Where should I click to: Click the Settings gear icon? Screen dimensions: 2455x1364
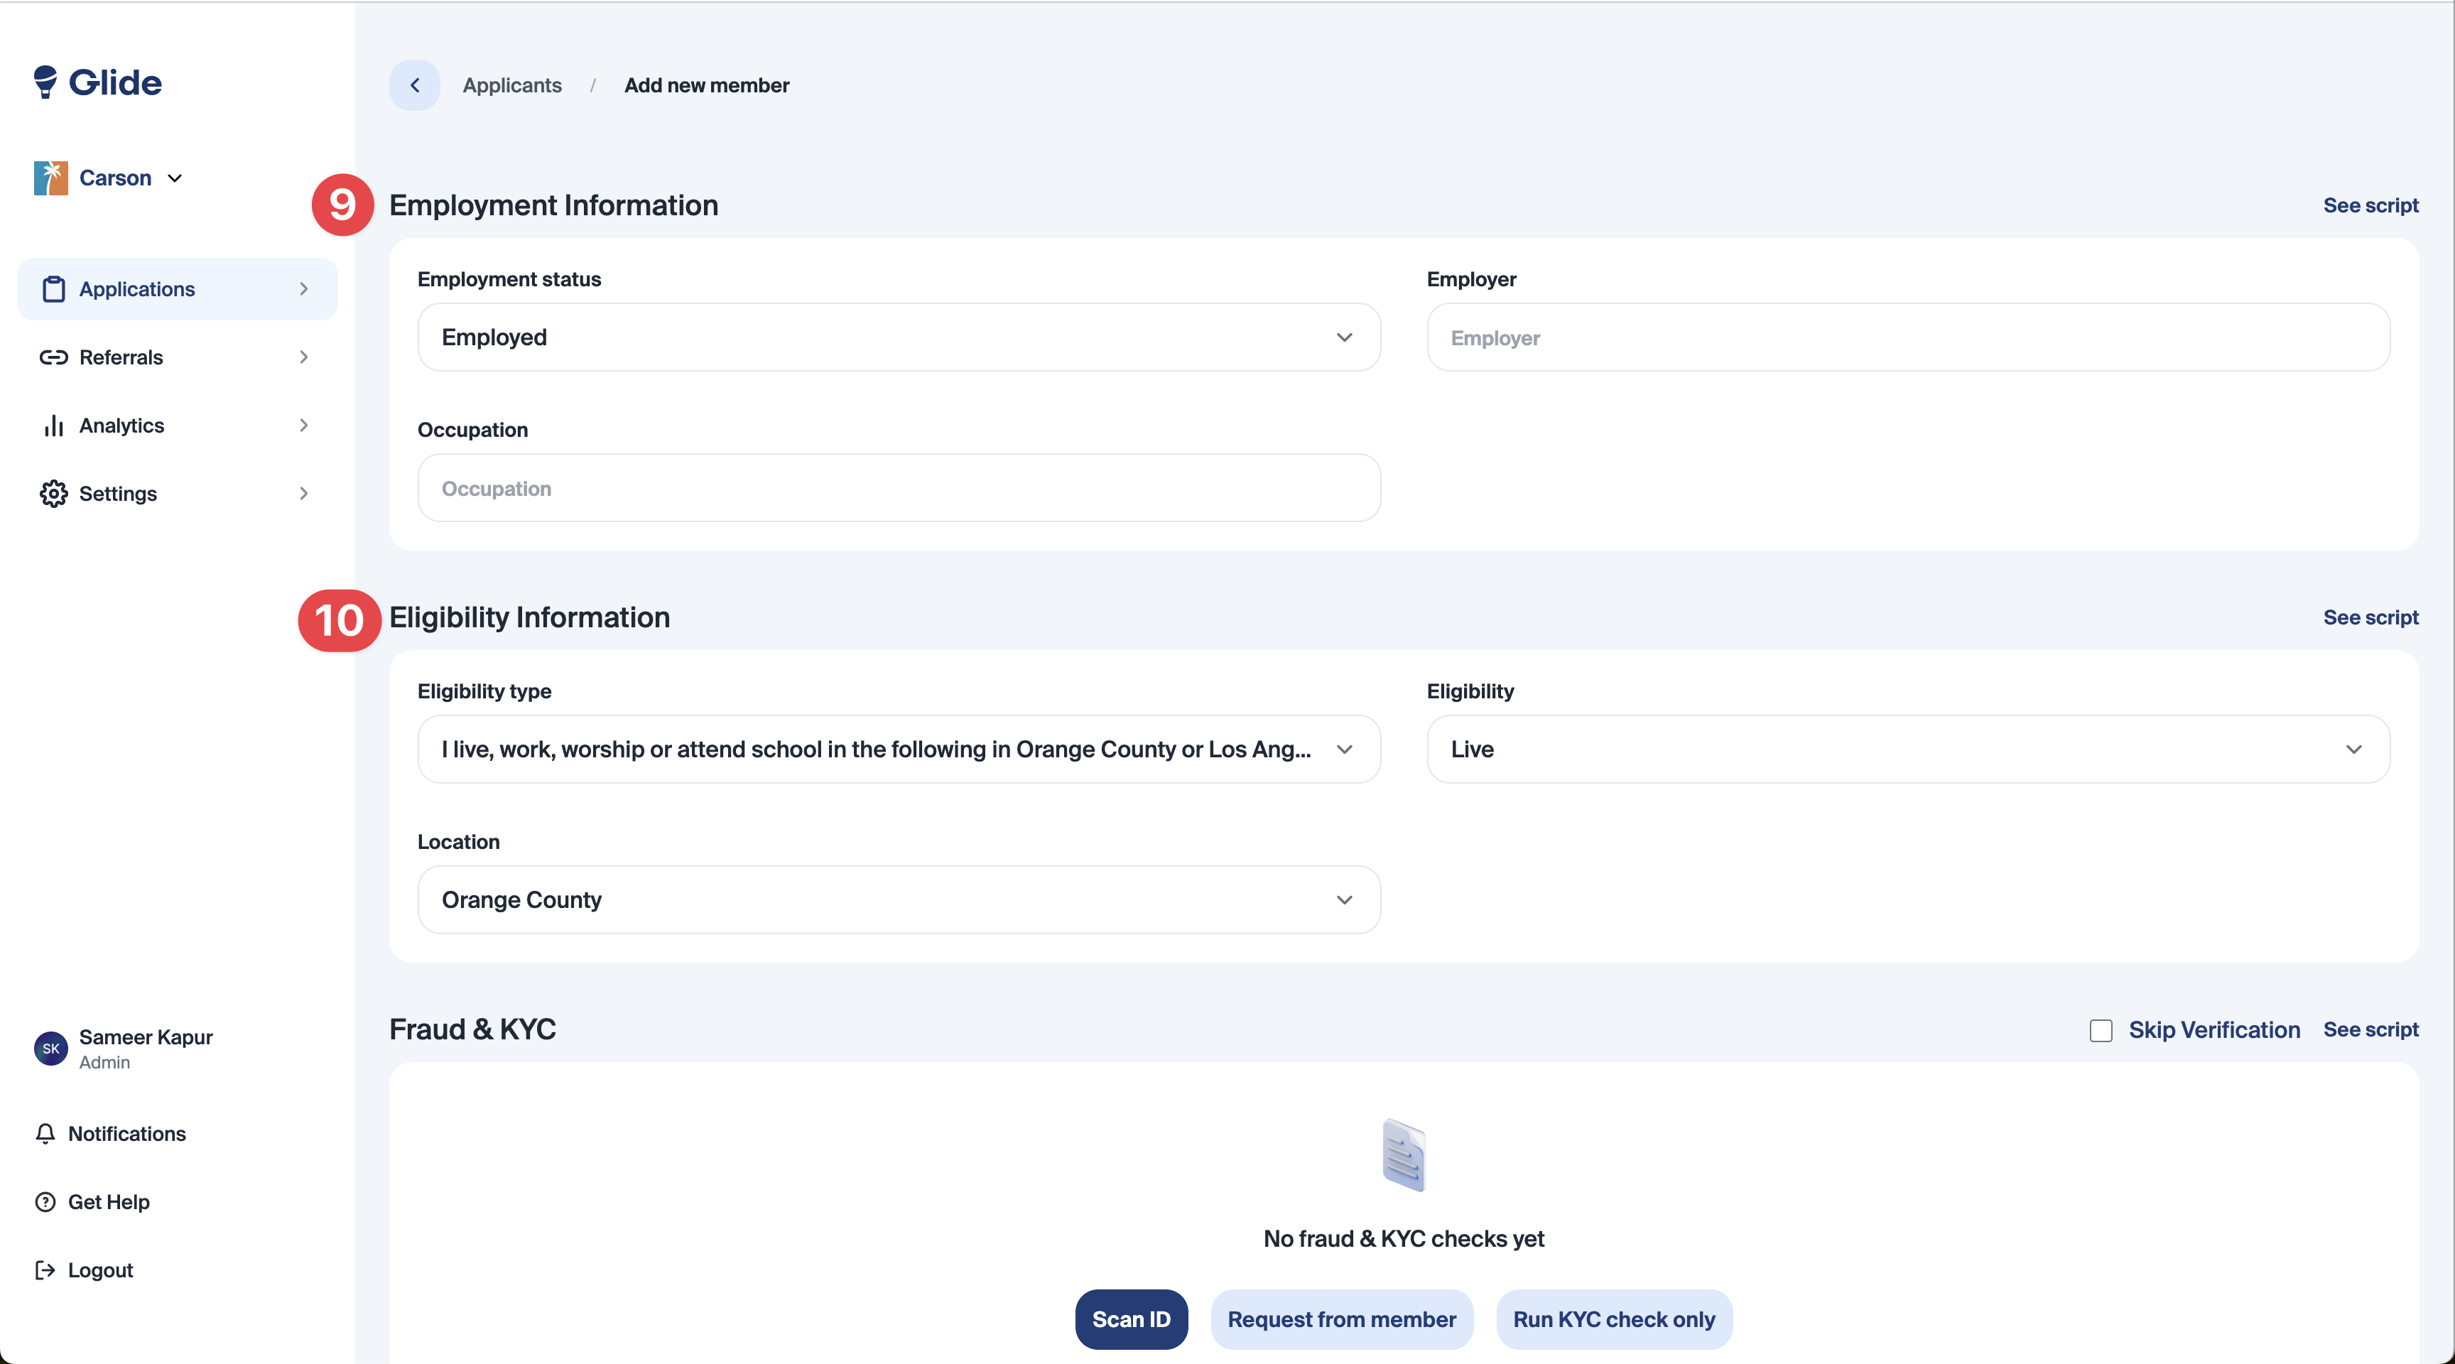coord(53,494)
